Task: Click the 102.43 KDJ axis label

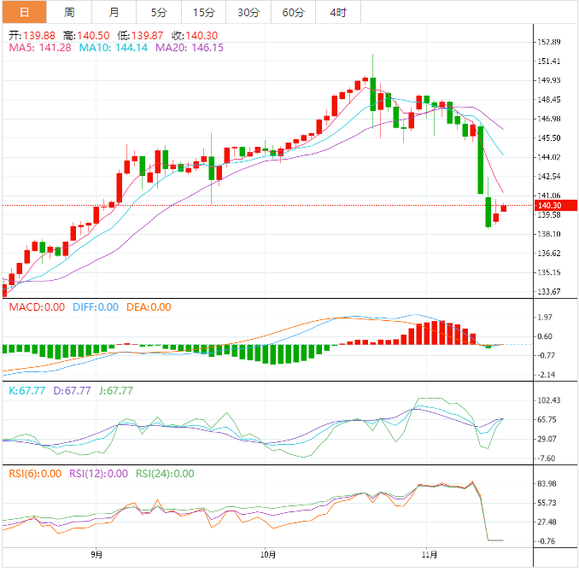Action: pyautogui.click(x=549, y=400)
